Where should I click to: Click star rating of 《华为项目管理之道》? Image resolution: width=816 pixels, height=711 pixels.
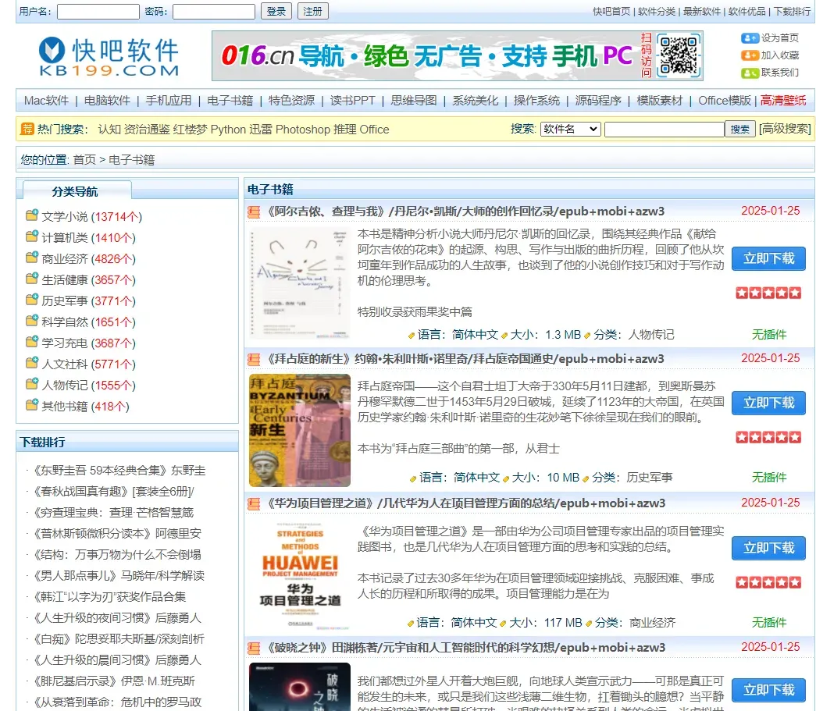[768, 582]
